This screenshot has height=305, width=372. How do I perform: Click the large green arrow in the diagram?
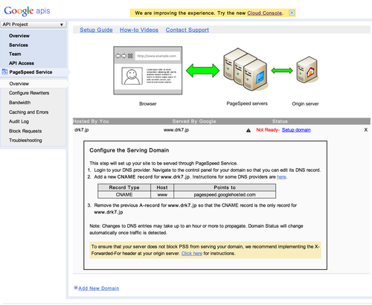[x=202, y=71]
